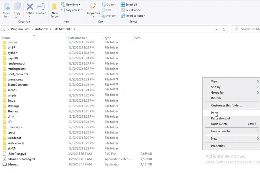Click the Copy to ribbon icon
Viewport: 260px width, 173px height.
tap(17, 7)
